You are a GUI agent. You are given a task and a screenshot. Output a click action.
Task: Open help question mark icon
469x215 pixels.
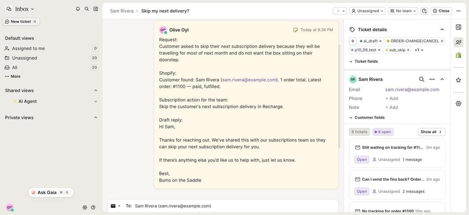pos(93,207)
